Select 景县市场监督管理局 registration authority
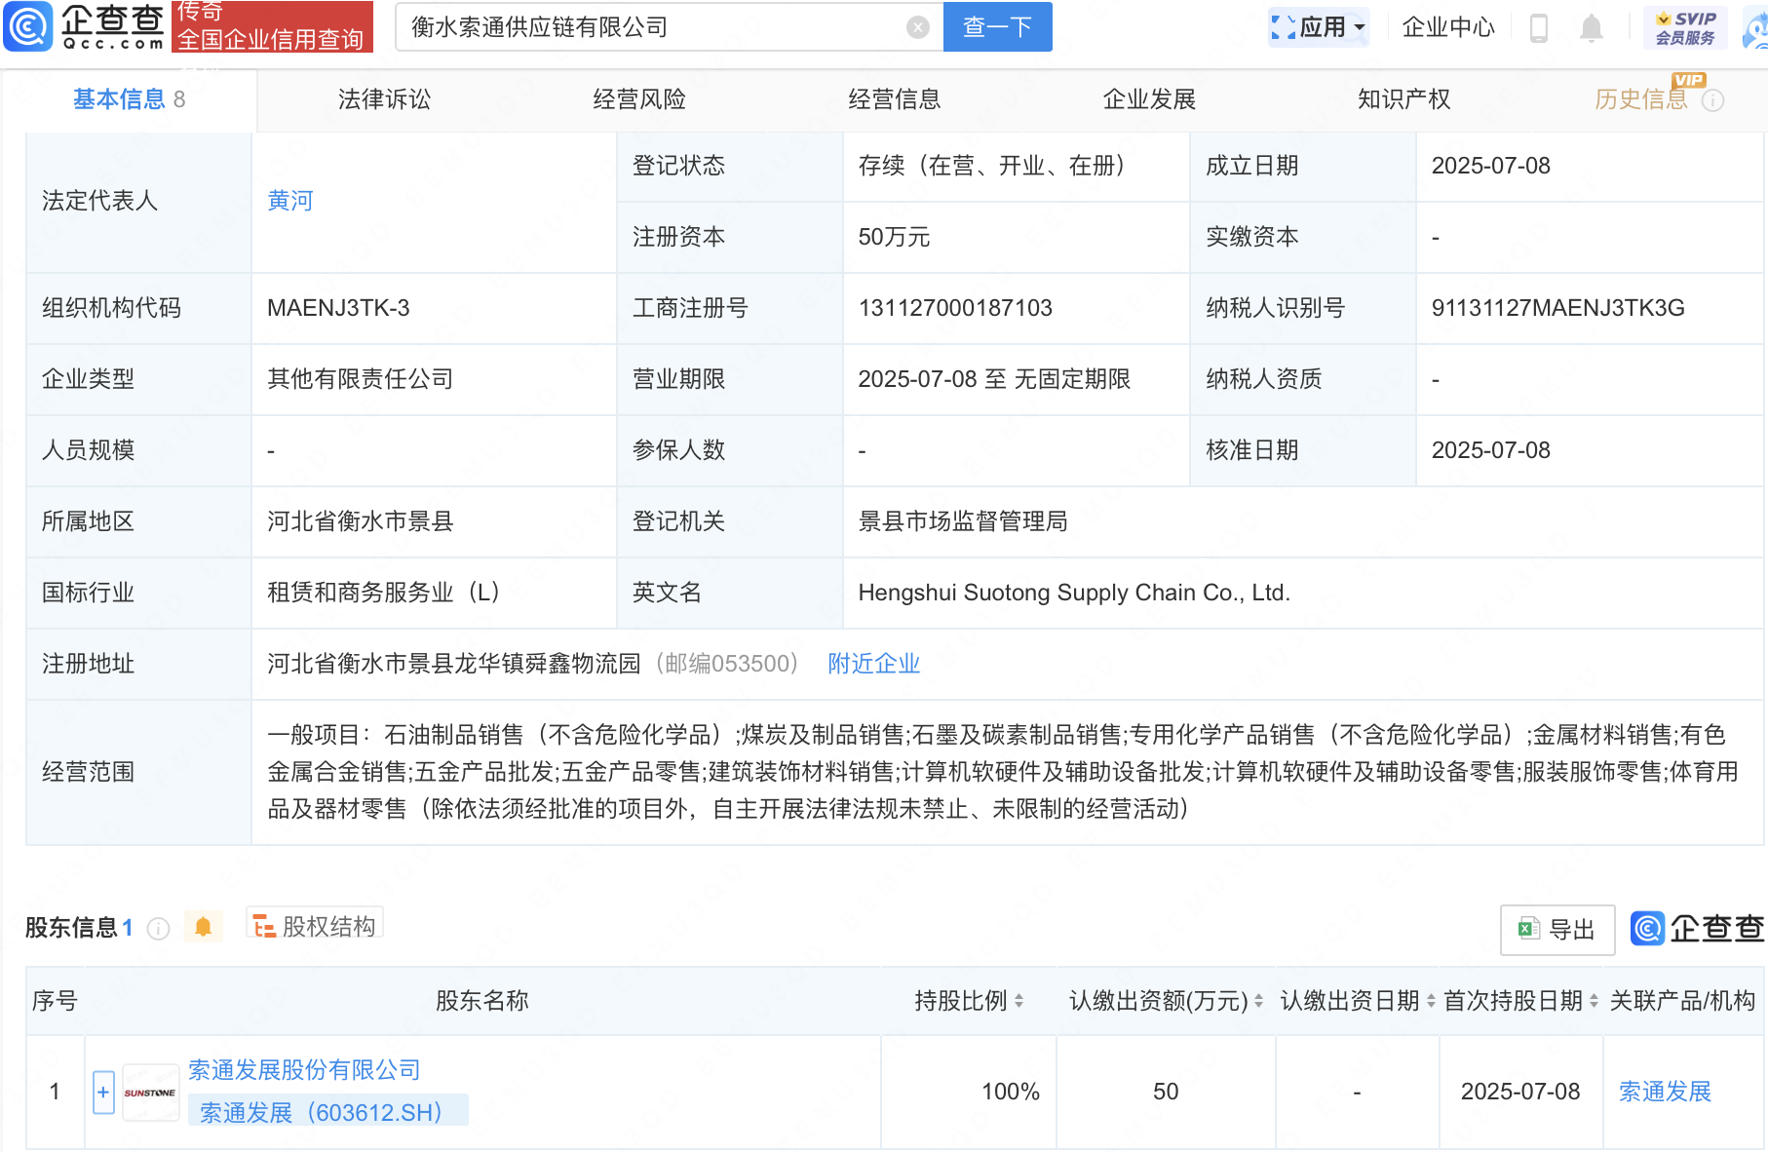This screenshot has width=1768, height=1152. coord(963,521)
